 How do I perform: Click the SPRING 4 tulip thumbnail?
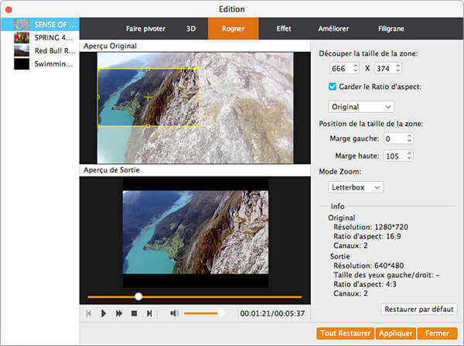click(x=22, y=38)
